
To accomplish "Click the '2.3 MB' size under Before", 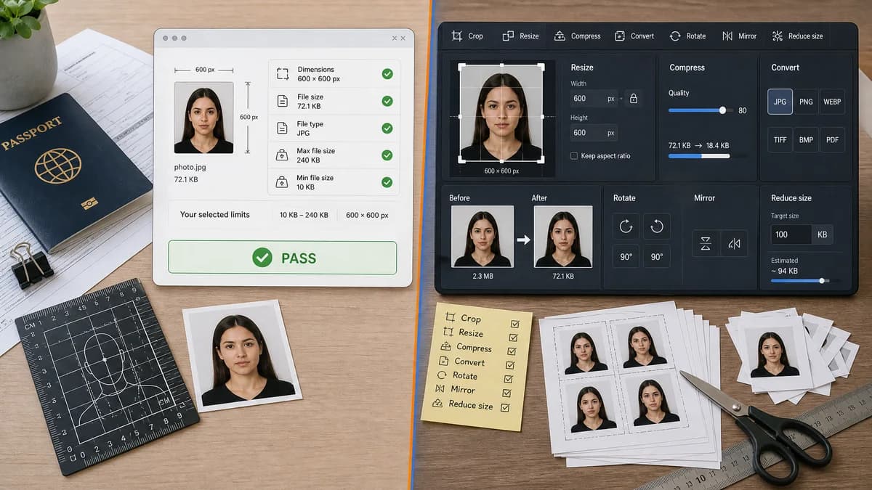I will tap(483, 276).
